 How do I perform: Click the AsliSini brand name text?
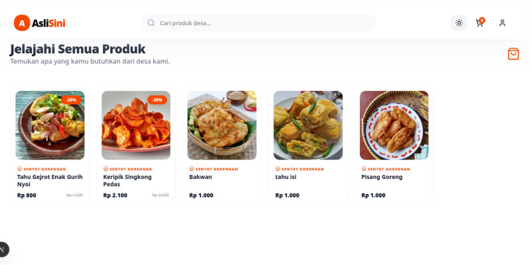(x=48, y=23)
